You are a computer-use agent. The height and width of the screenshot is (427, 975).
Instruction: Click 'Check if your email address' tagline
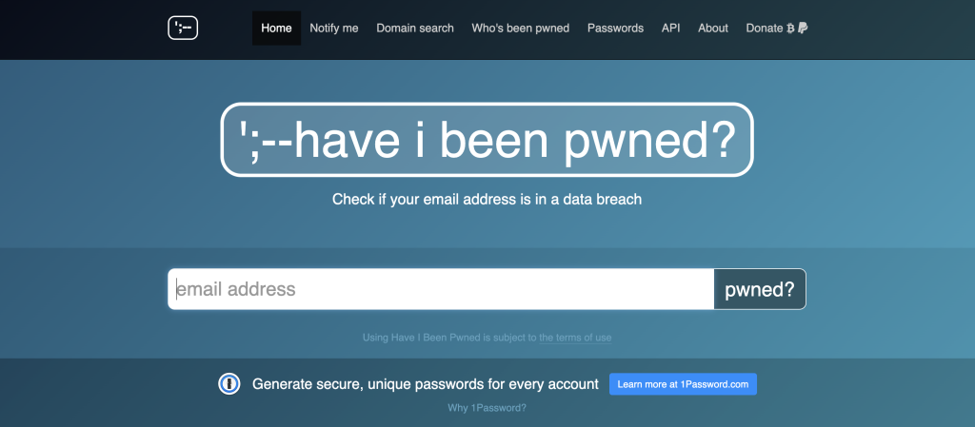[x=487, y=200]
